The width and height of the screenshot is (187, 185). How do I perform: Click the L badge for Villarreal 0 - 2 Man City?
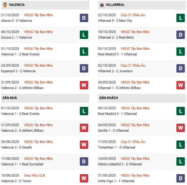180,18
